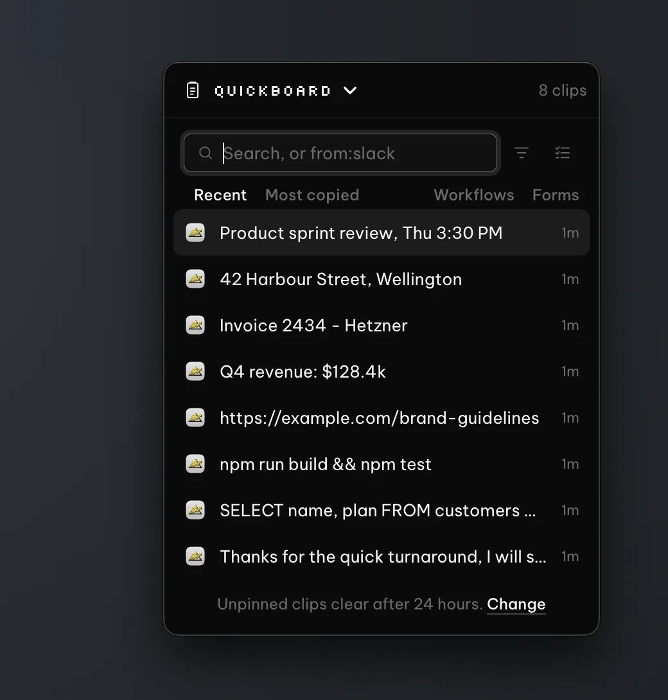This screenshot has height=700, width=668.
Task: Focus the Search or from:slack field
Action: 340,153
